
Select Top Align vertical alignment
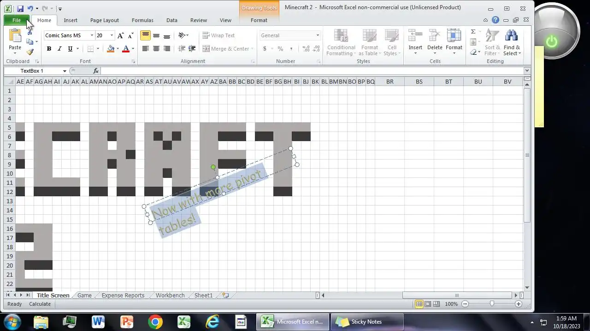coord(145,35)
